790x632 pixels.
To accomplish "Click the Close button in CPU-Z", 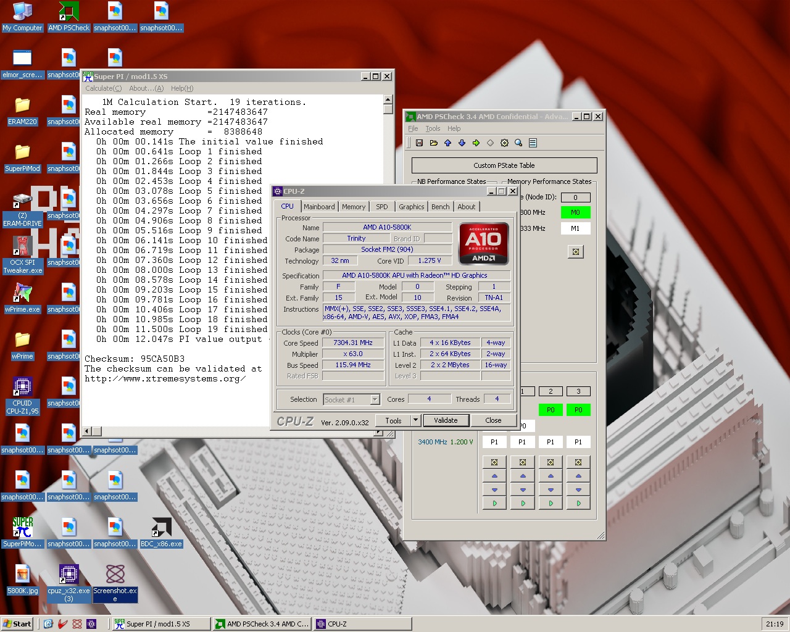I will [x=493, y=420].
